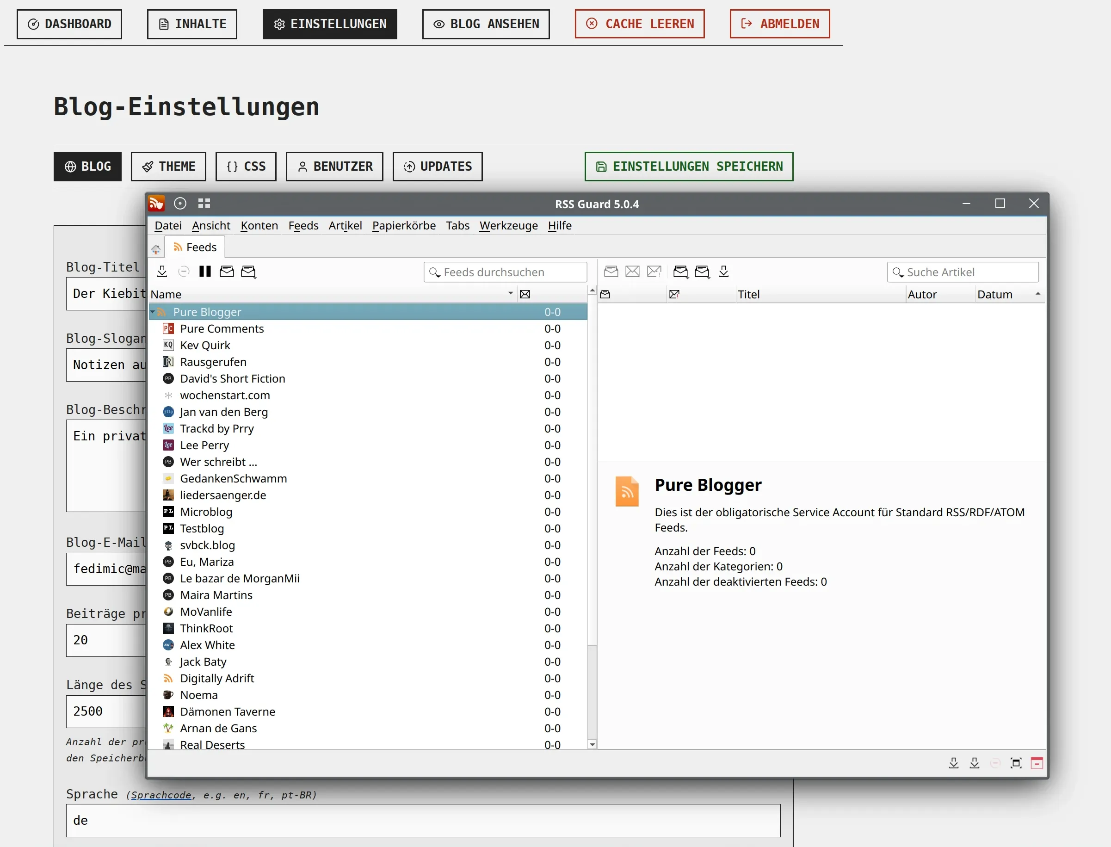The height and width of the screenshot is (847, 1111).
Task: Open the Name column sort arrow
Action: [510, 293]
